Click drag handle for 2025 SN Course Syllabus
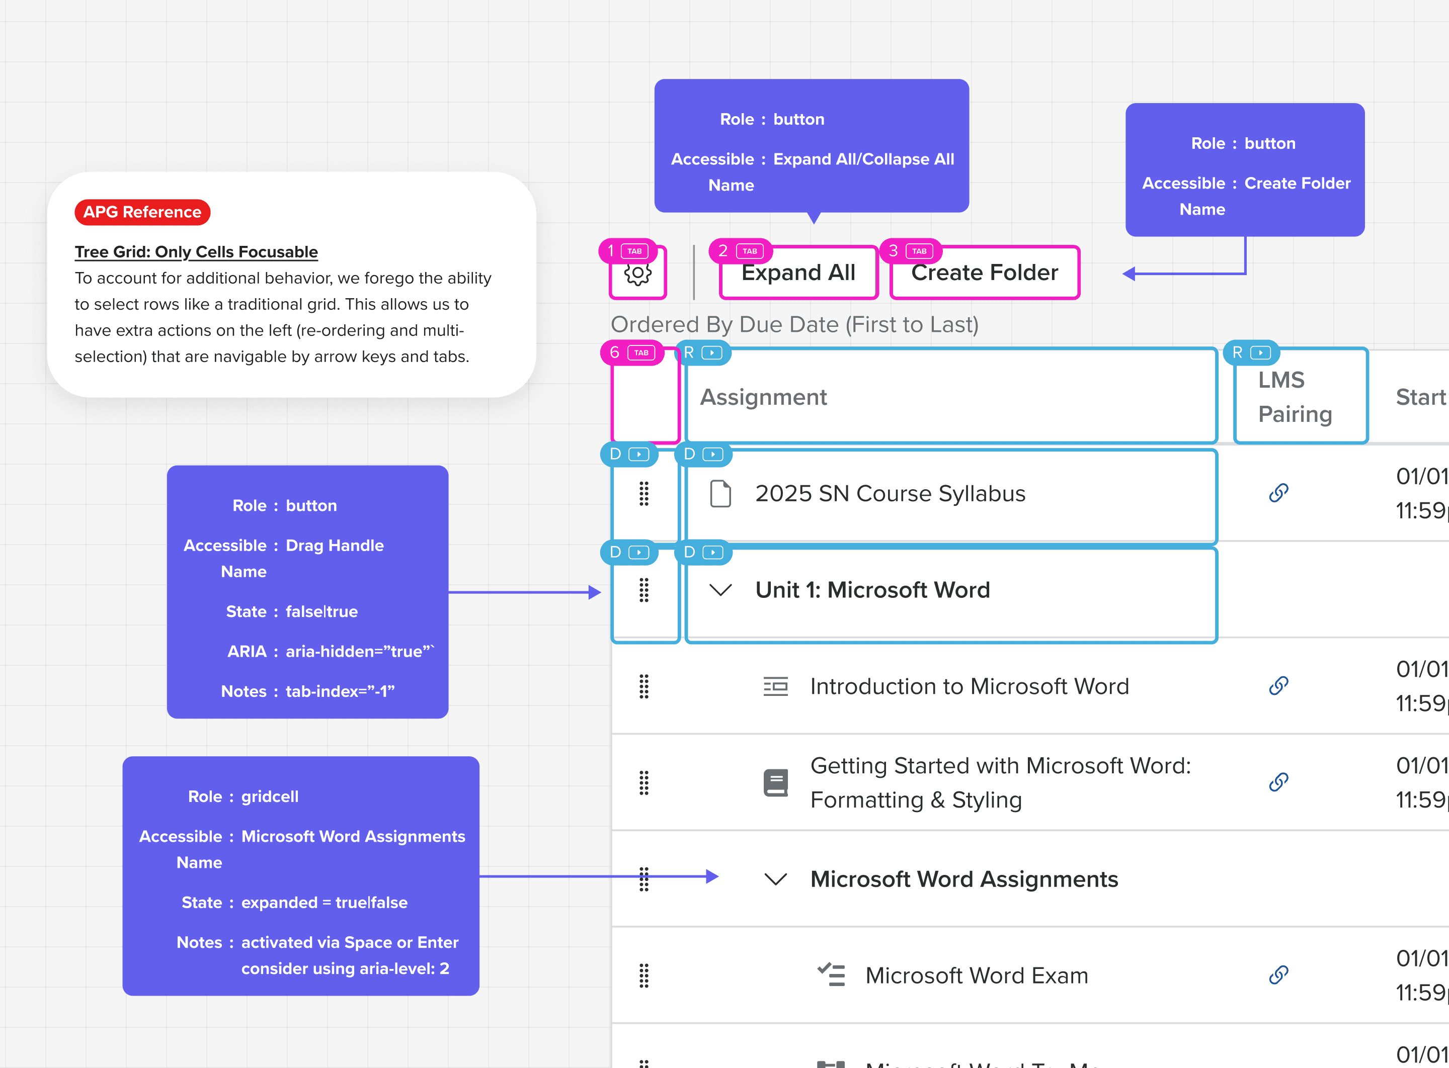1449x1068 pixels. 643,493
